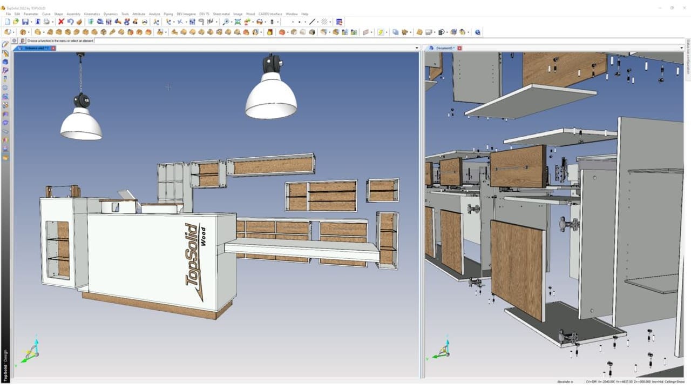The image size is (691, 389).
Task: Click Ceiling=Show in the status bar
Action: coord(674,381)
